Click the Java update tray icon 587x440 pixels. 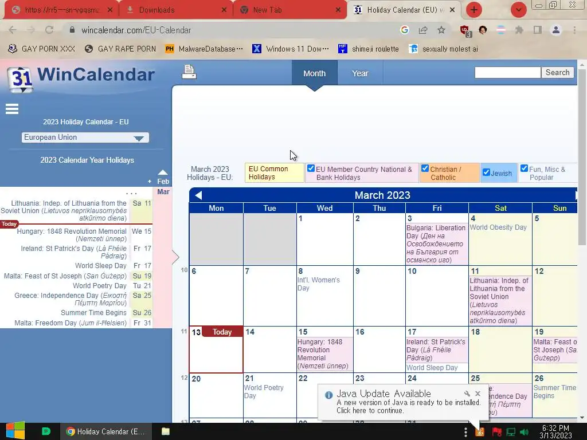[480, 432]
